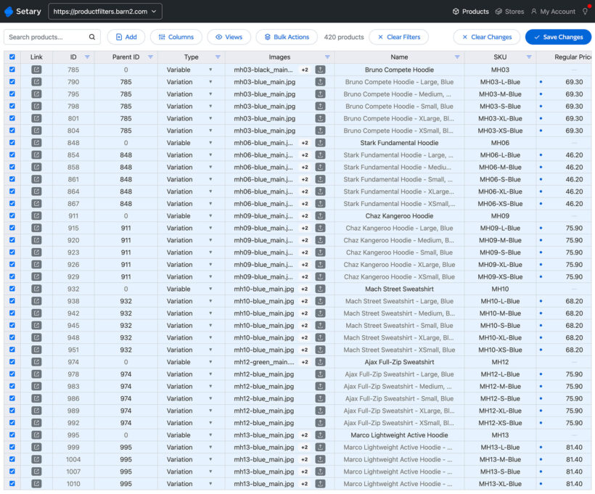595x494 pixels.
Task: Go to the Stores menu
Action: pos(509,12)
